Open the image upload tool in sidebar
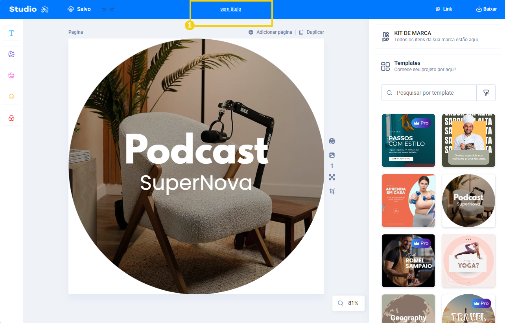Image resolution: width=505 pixels, height=323 pixels. click(x=11, y=54)
